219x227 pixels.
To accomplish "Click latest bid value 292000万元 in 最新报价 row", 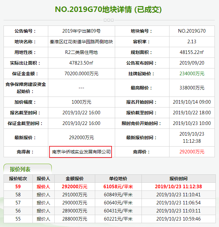I will (x=81, y=138).
